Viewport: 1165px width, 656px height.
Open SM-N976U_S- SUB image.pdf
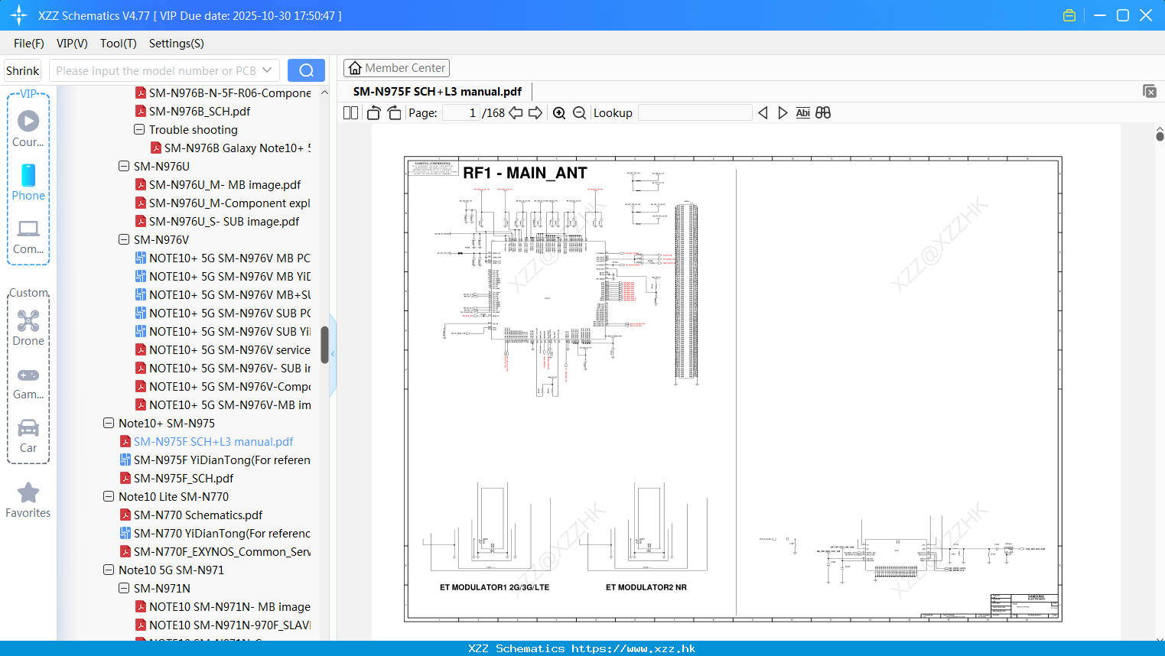(216, 222)
